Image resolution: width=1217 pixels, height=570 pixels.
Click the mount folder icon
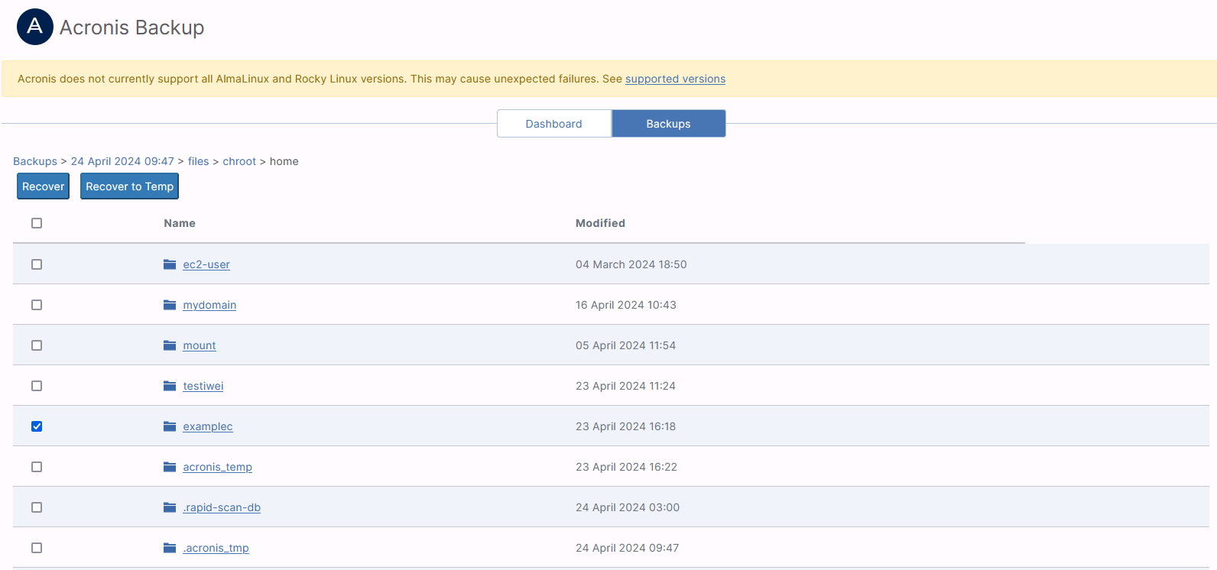coord(170,345)
